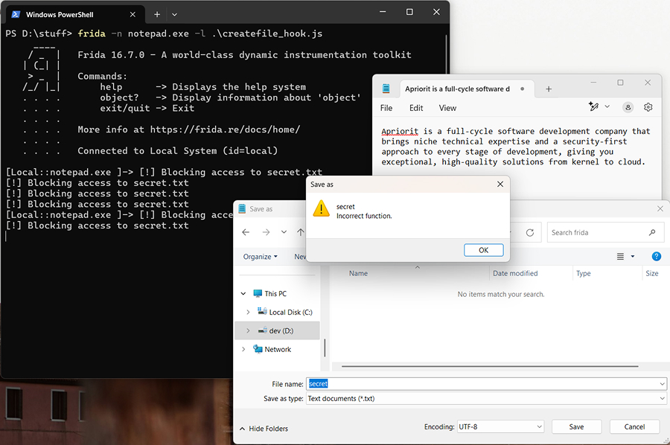Click unsaved changes dot on Notepad tab
Screen dimensions: 670x445
(x=522, y=89)
